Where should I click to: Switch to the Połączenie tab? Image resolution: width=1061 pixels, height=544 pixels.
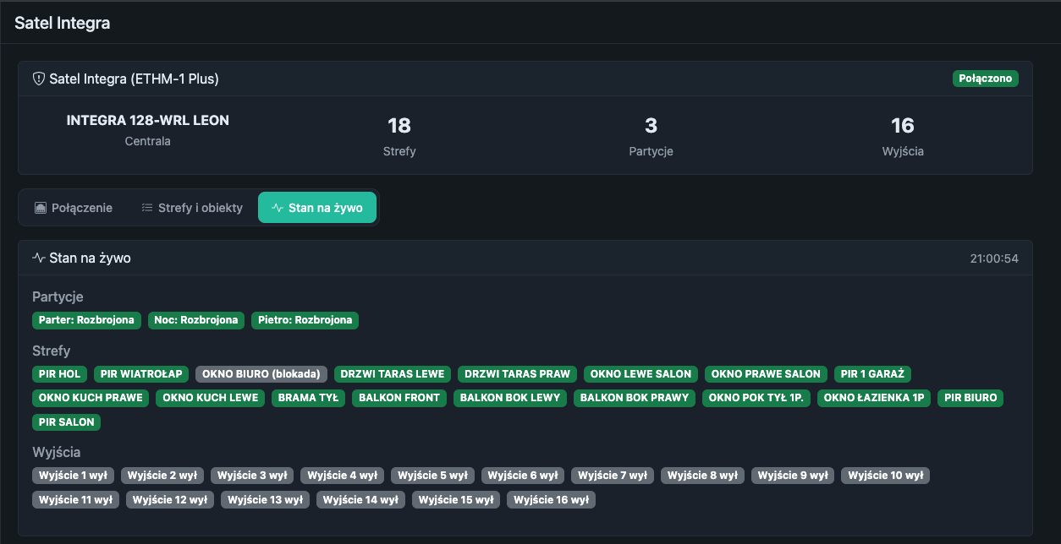74,208
